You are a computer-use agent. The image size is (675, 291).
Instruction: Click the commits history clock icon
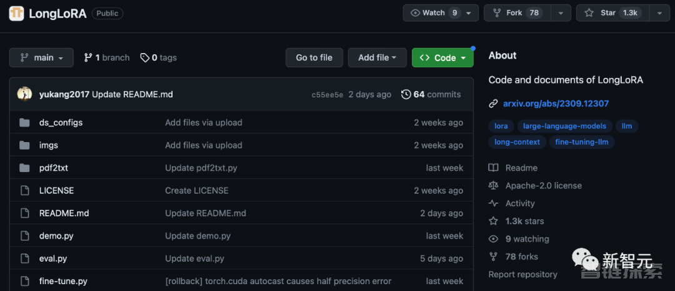[406, 95]
